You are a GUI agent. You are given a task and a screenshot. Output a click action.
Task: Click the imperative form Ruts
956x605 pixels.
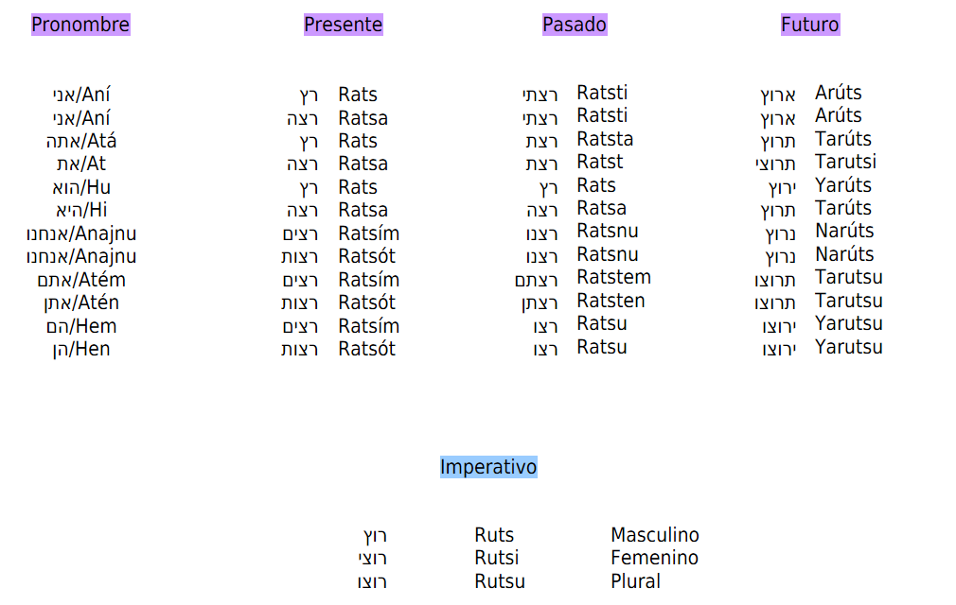[x=494, y=535]
